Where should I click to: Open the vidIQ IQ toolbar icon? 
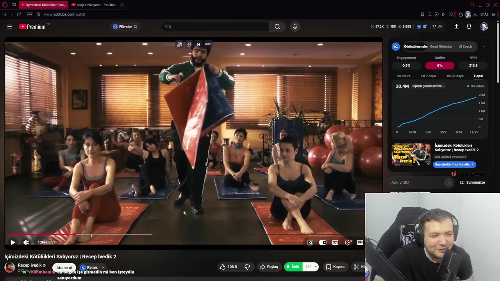[419, 27]
